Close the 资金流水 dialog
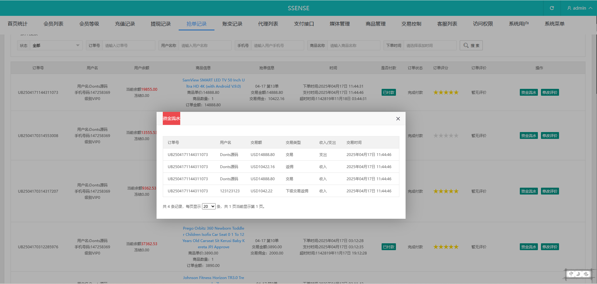 pyautogui.click(x=398, y=119)
